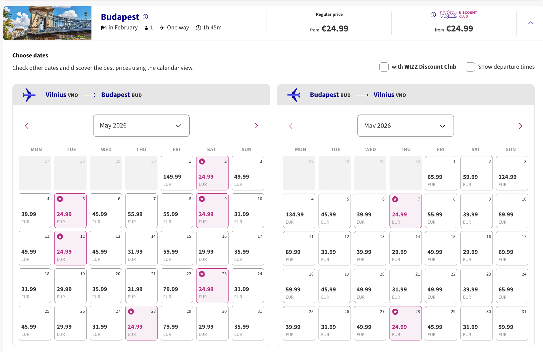Click the WIZZ Discount Club info icon
Screen dimensions: 543x352
pos(433,15)
